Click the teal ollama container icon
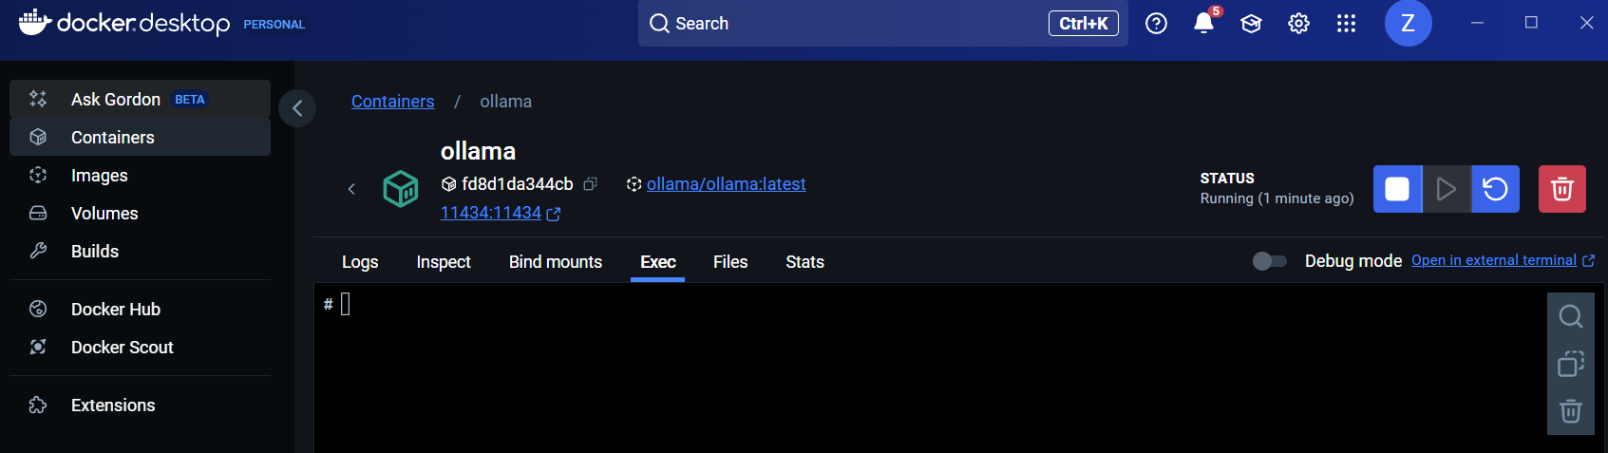Screen dimensions: 1608x453 click(x=401, y=189)
